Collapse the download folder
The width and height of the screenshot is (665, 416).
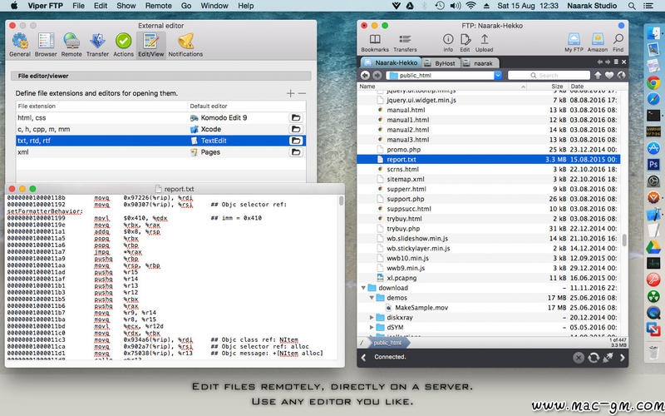tap(363, 288)
